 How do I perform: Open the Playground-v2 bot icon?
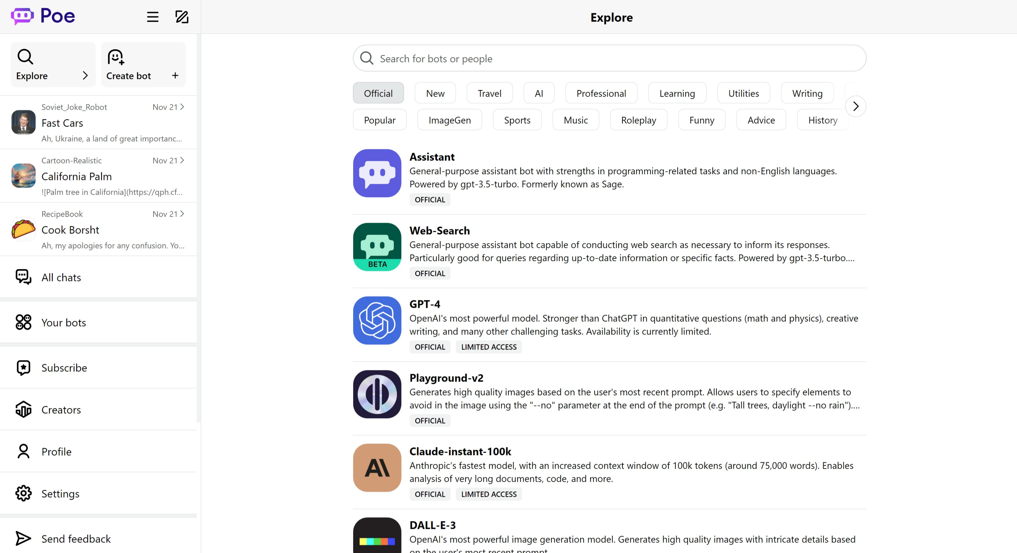377,394
